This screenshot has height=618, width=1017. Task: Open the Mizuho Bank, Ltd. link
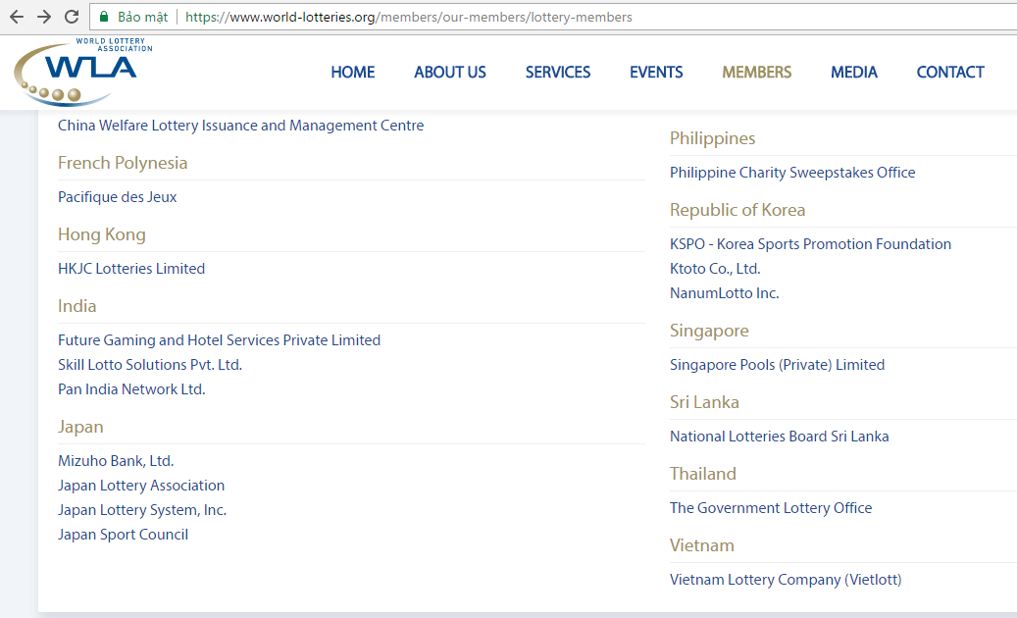(116, 461)
